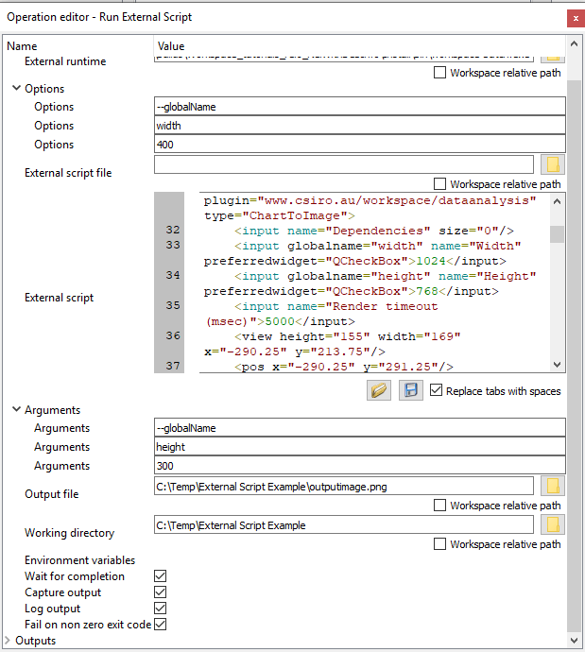Click script line number 32

coord(173,230)
